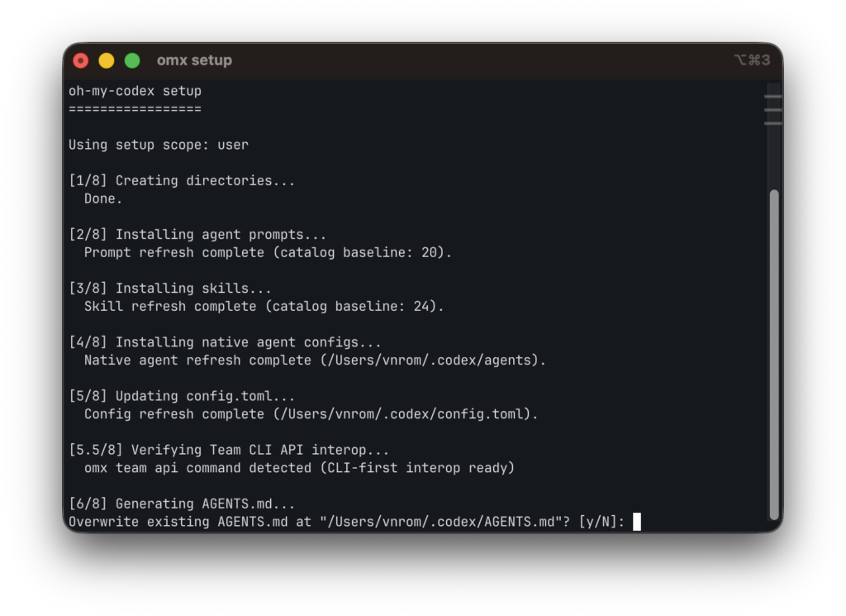Minimize the terminal with the yellow button
The height and width of the screenshot is (616, 846).
pyautogui.click(x=107, y=60)
